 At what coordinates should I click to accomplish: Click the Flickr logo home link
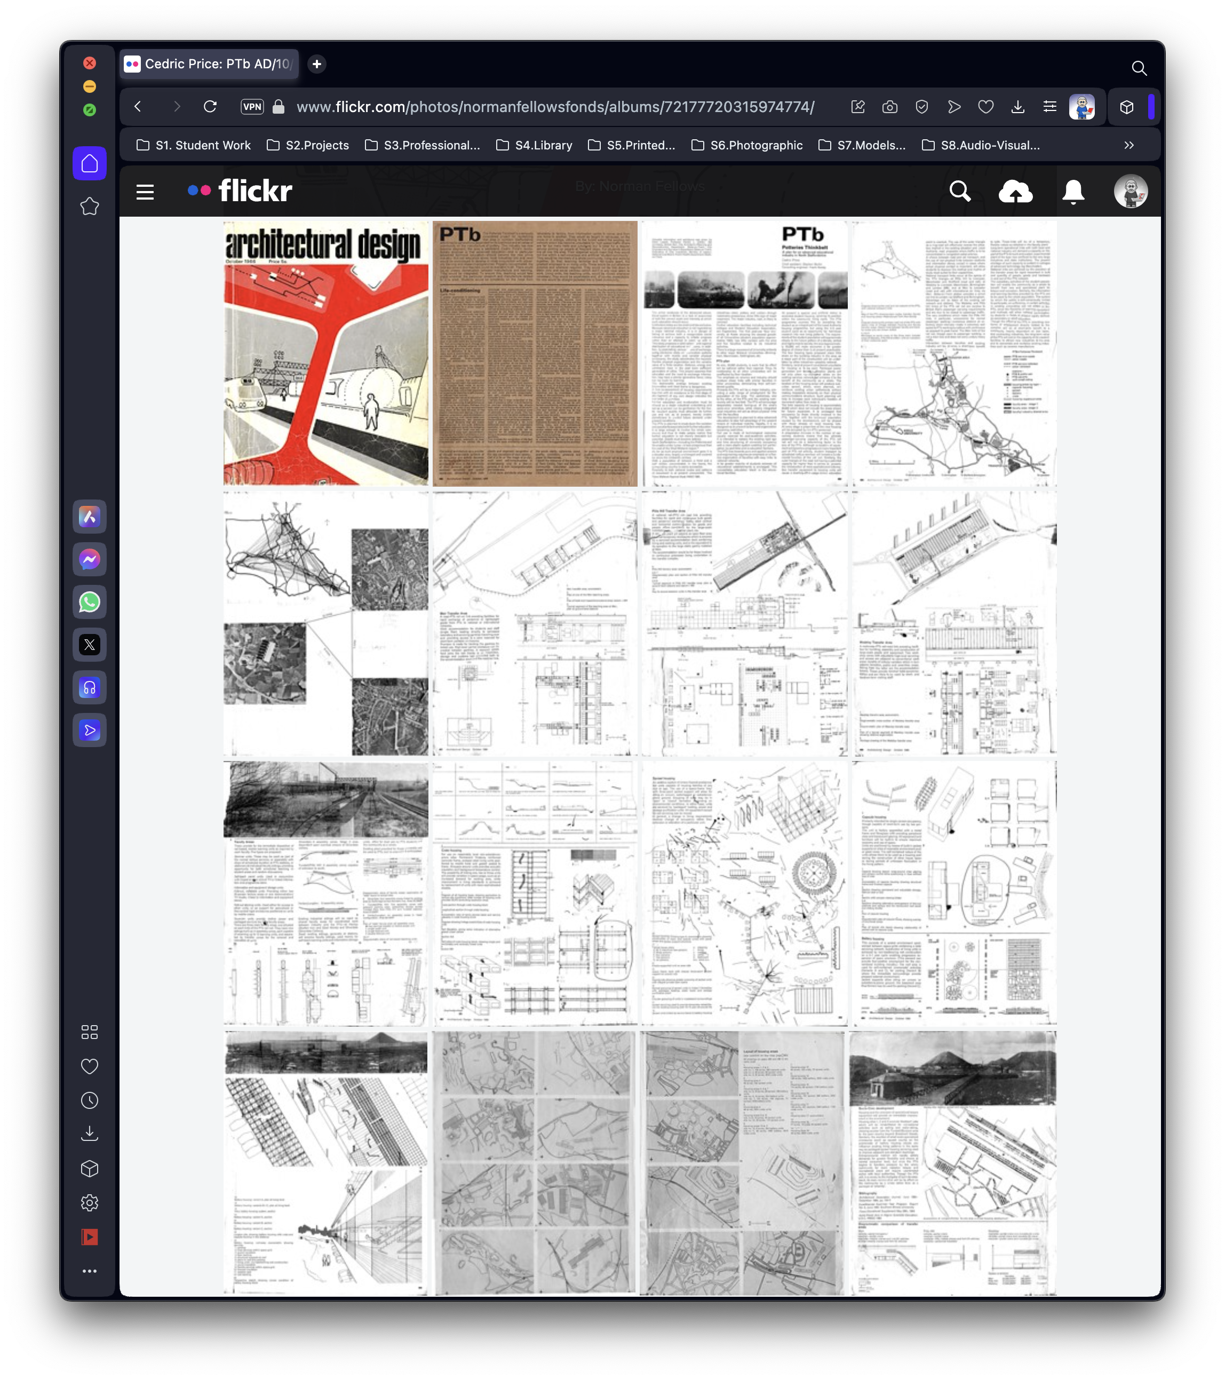point(240,191)
